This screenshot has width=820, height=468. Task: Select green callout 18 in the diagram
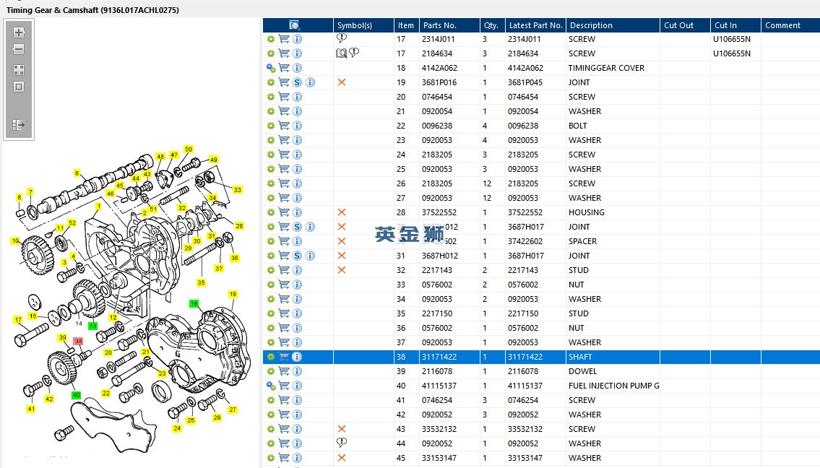[194, 304]
